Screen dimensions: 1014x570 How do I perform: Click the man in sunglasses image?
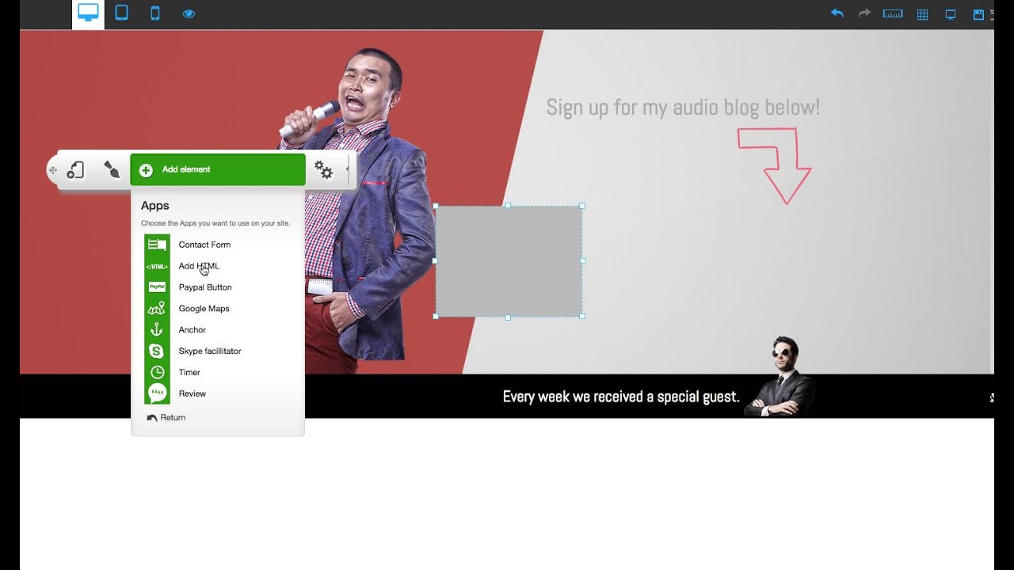pos(782,377)
